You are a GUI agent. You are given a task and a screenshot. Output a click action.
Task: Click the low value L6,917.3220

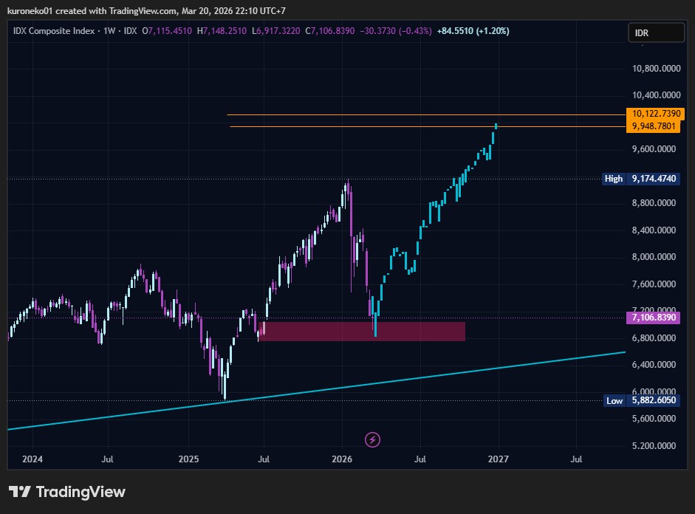tap(275, 31)
